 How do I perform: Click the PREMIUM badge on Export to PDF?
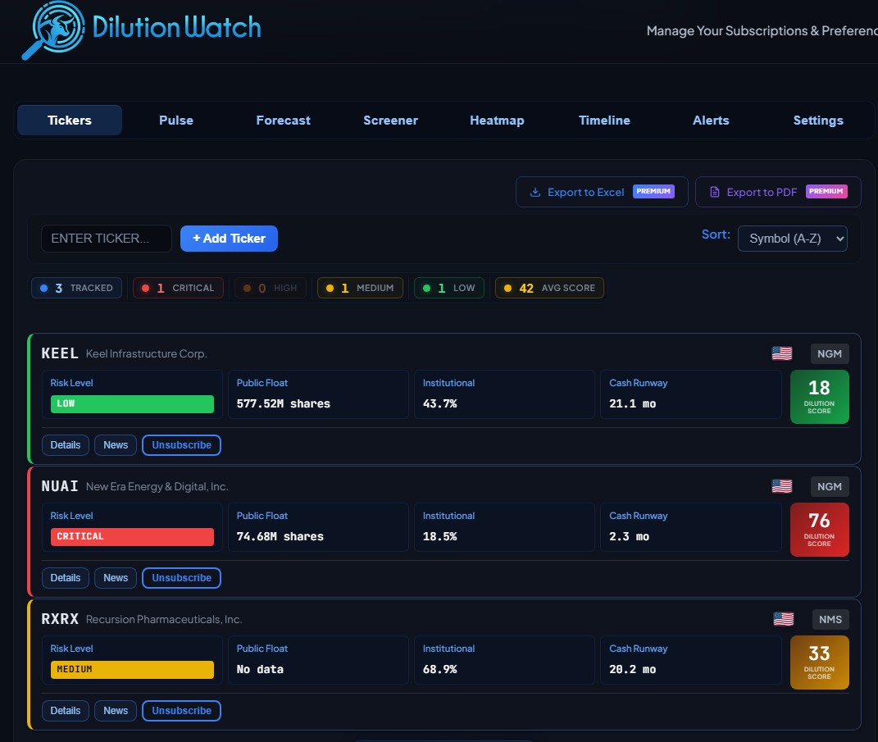click(x=826, y=192)
